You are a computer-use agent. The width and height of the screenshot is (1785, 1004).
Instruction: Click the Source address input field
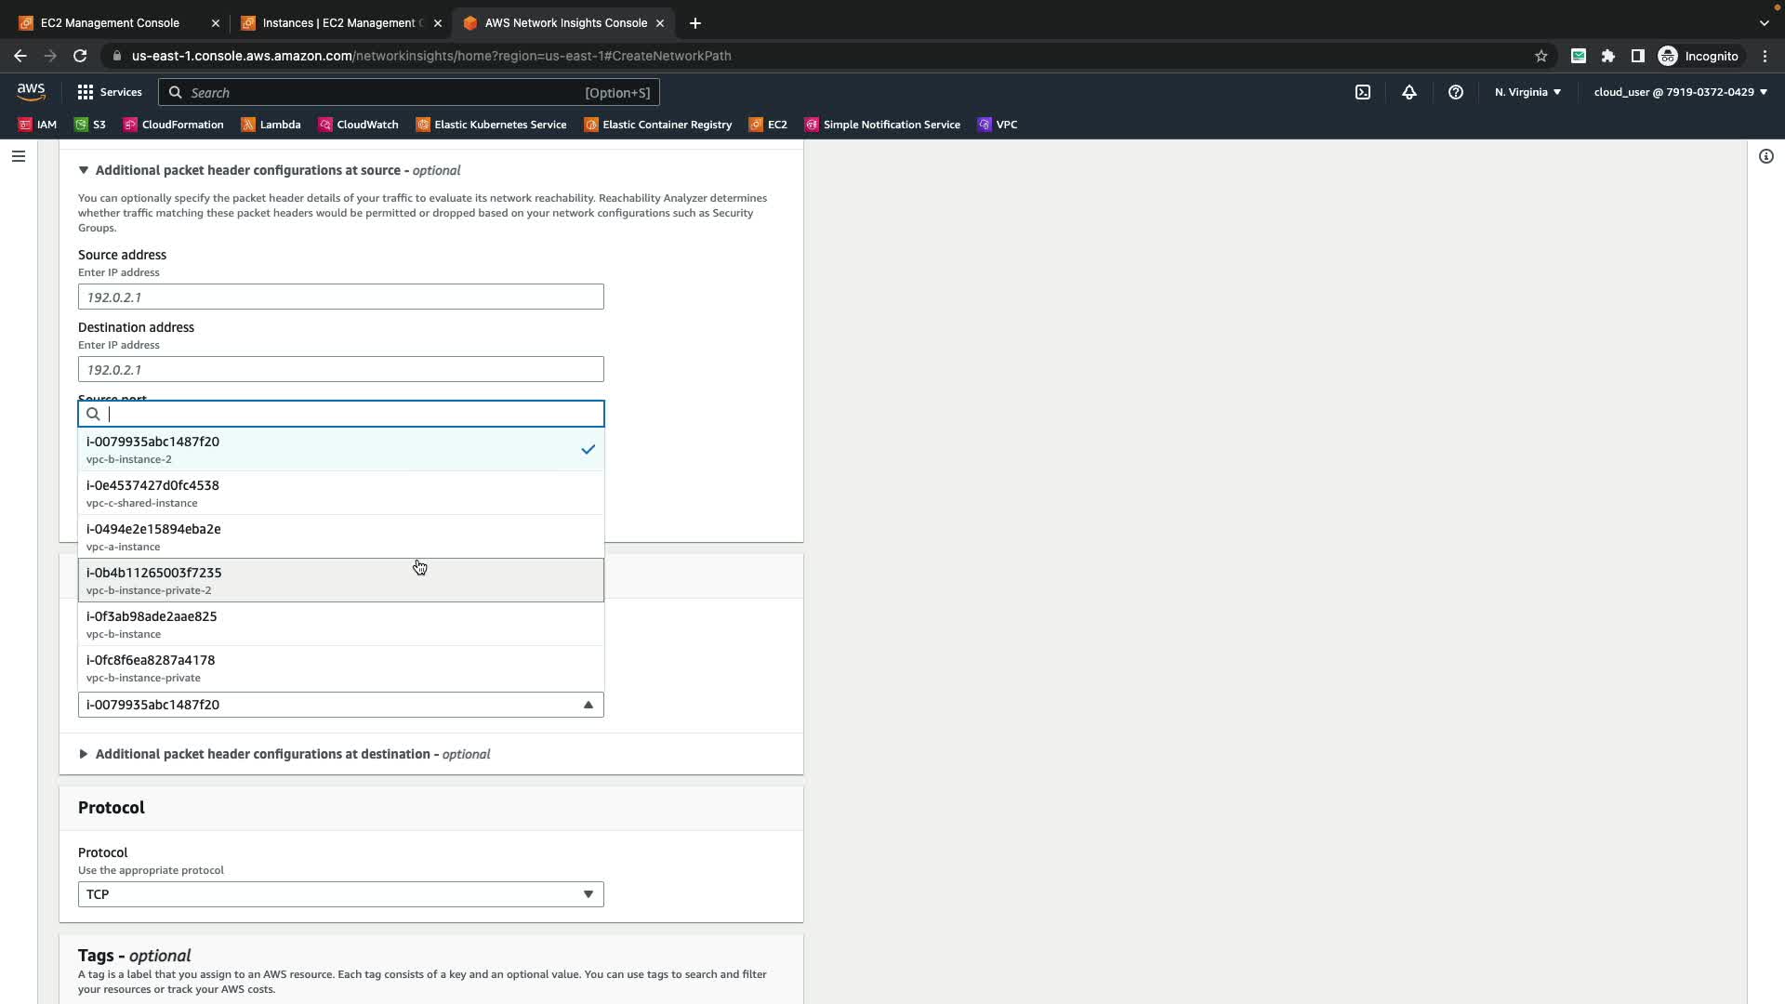tap(340, 297)
